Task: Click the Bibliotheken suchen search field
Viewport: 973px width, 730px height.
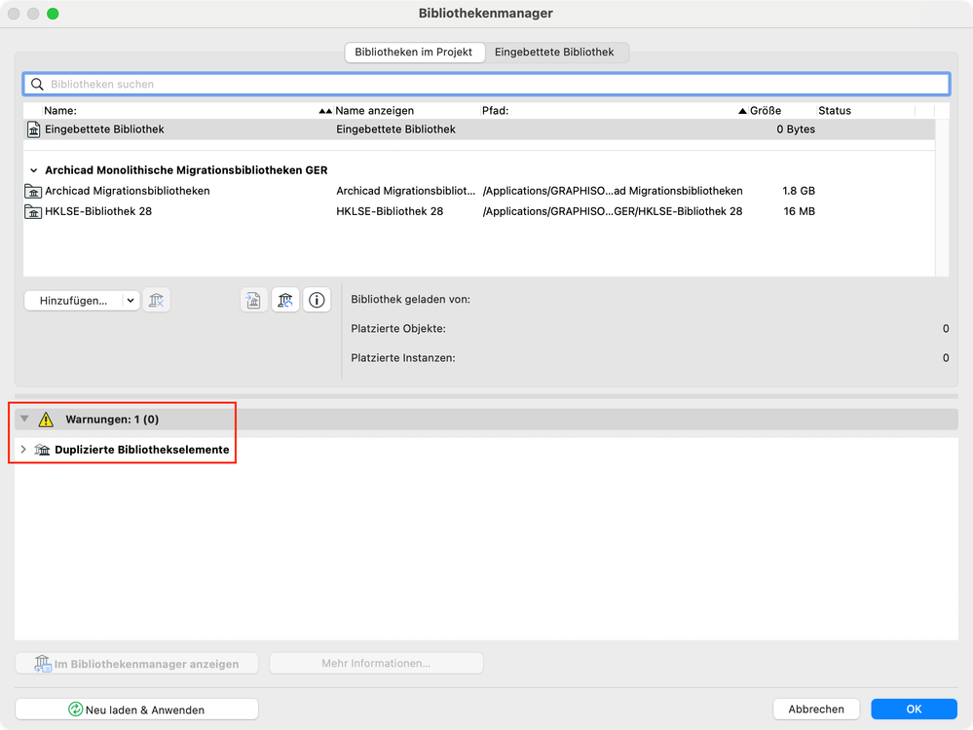Action: (x=486, y=85)
